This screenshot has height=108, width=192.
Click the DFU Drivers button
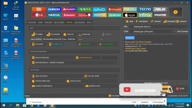(53, 34)
